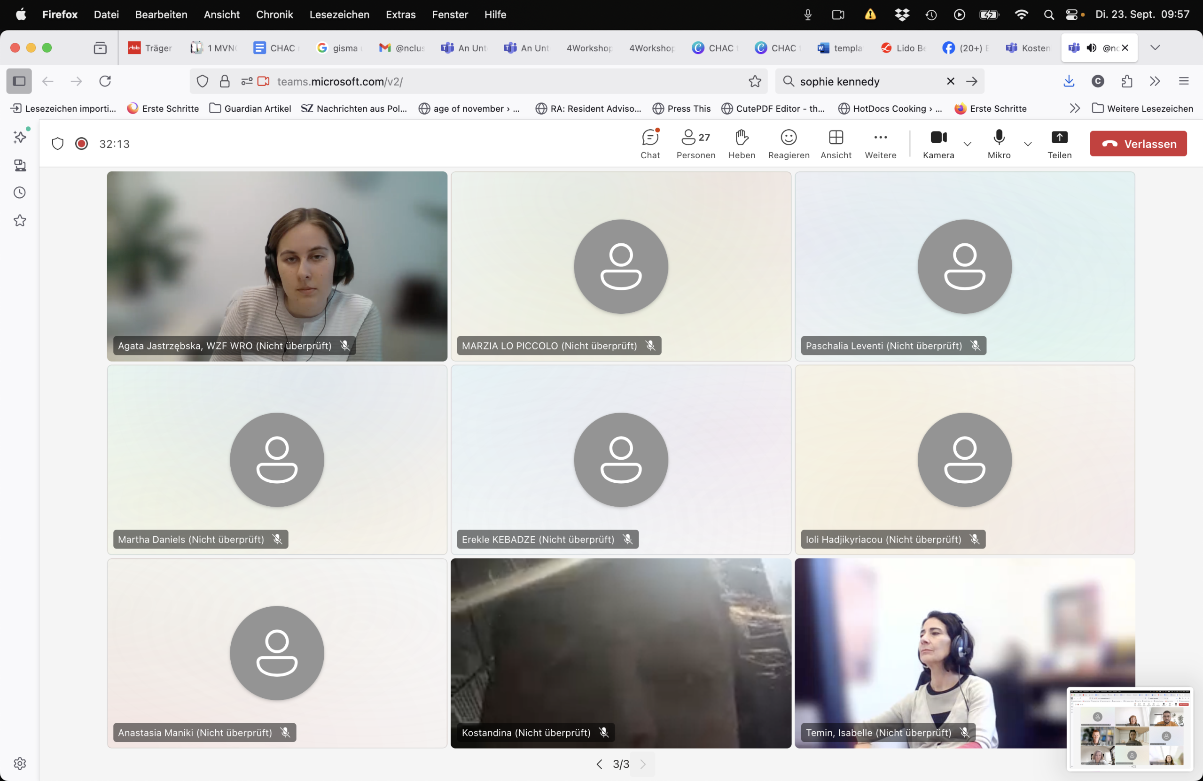Open the Lesezeichen menu in menu bar
Viewport: 1203px width, 781px height.
coord(339,14)
